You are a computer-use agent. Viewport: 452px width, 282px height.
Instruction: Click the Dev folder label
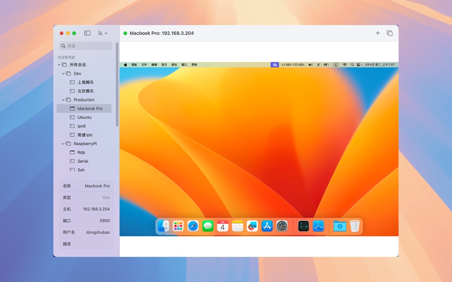[x=77, y=74]
